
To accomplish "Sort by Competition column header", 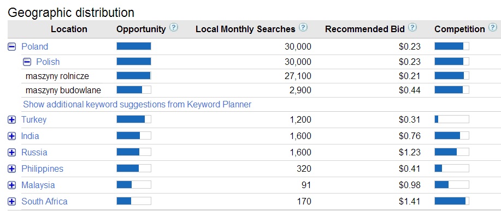I will pyautogui.click(x=460, y=29).
